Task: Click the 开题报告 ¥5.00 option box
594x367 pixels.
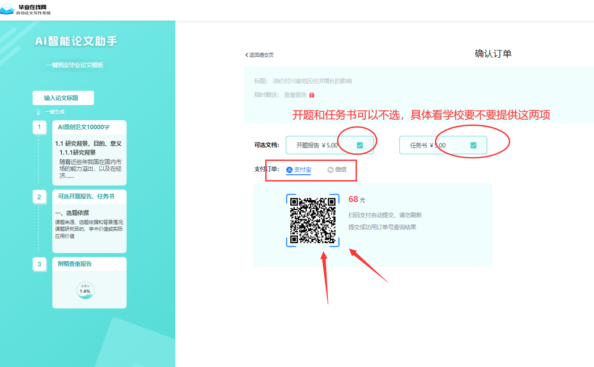Action: click(330, 145)
